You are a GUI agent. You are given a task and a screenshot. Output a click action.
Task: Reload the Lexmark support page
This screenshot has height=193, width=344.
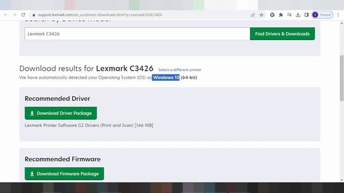pyautogui.click(x=23, y=15)
